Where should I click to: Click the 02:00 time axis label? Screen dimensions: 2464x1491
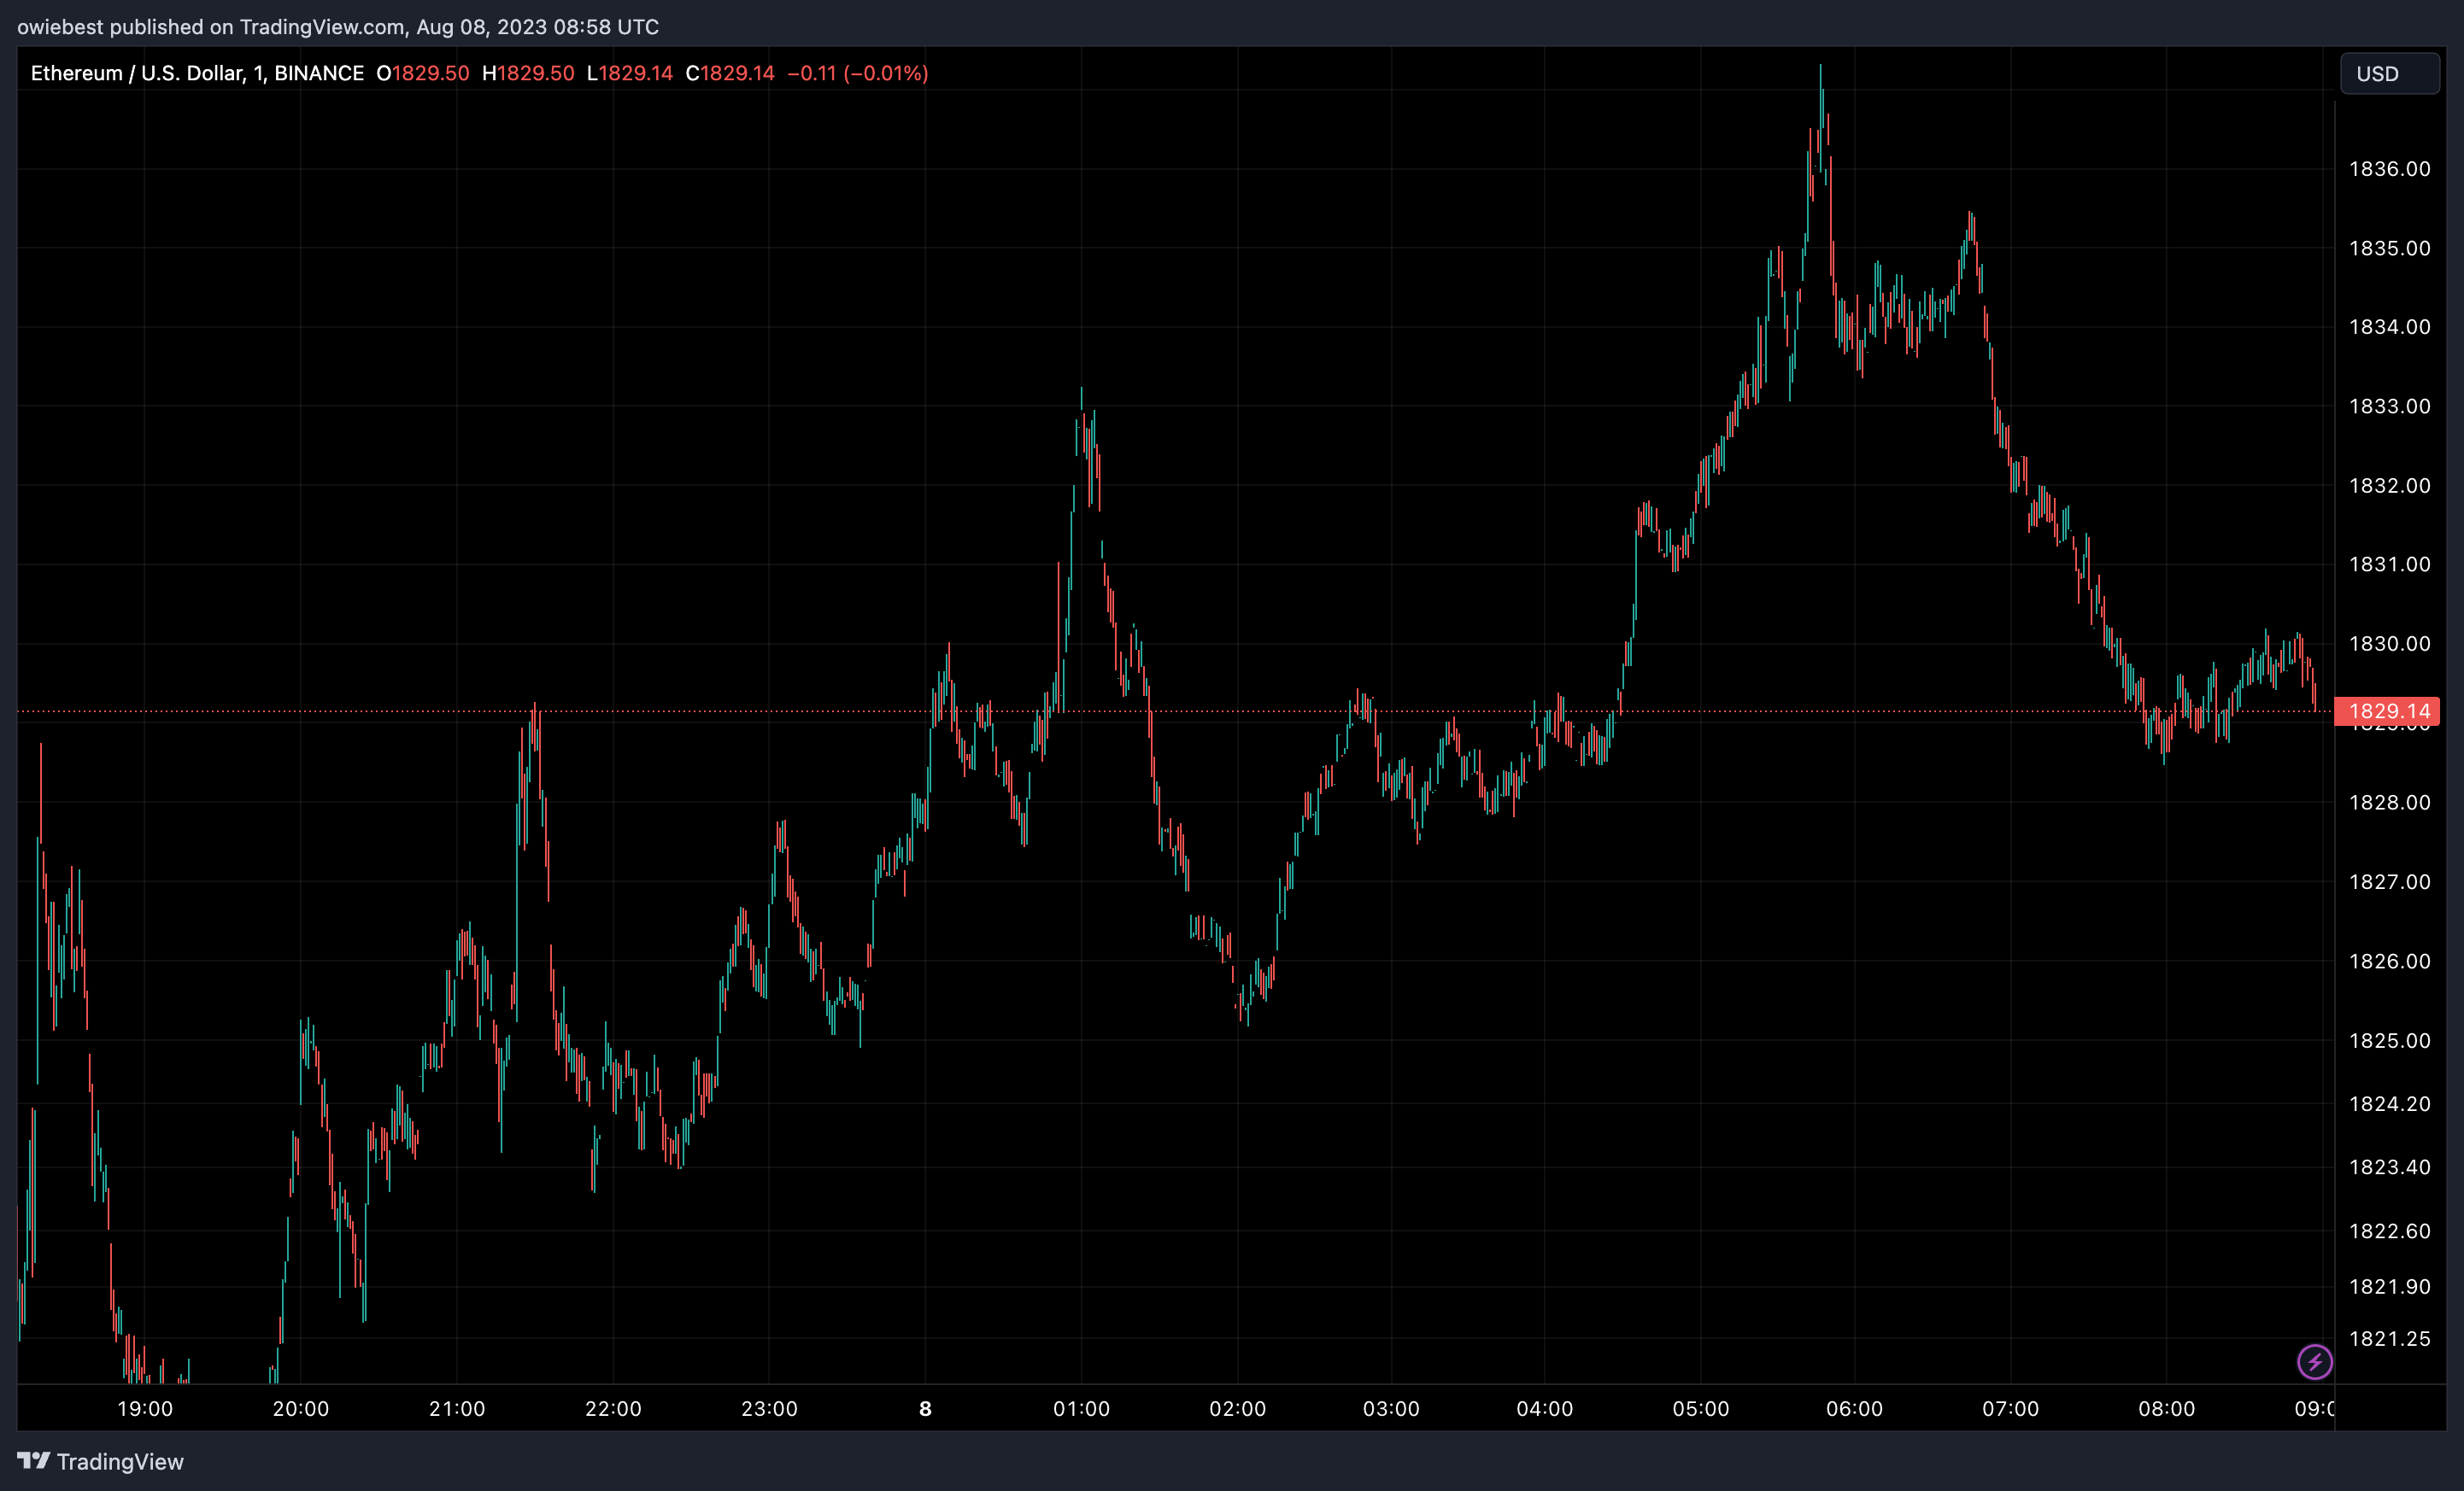(1237, 1408)
